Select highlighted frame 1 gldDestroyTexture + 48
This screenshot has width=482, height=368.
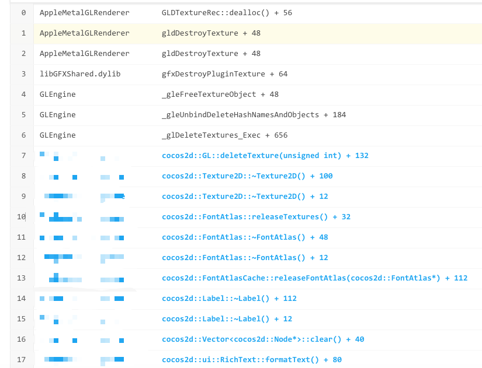pos(211,33)
